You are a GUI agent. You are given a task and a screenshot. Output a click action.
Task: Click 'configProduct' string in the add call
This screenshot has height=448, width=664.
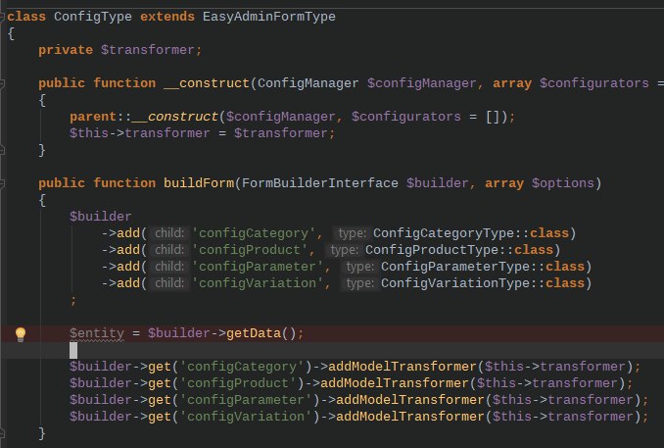pyautogui.click(x=250, y=250)
